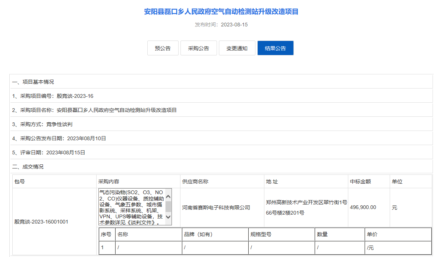Screen dimensions: 440x257
Task: Click the publish date 2023-08-15
Action: point(234,25)
